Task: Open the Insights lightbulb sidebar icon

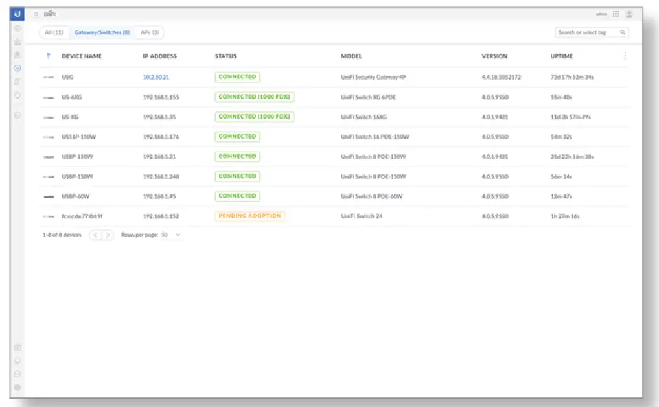Action: [x=17, y=95]
